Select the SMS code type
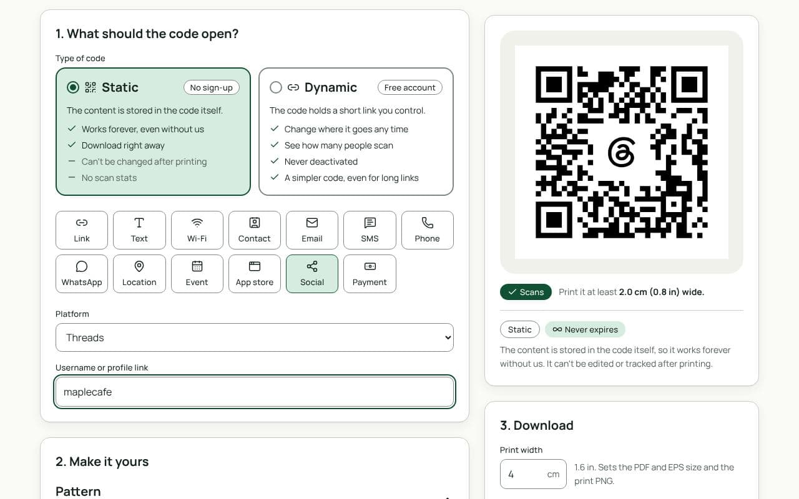 [x=370, y=230]
